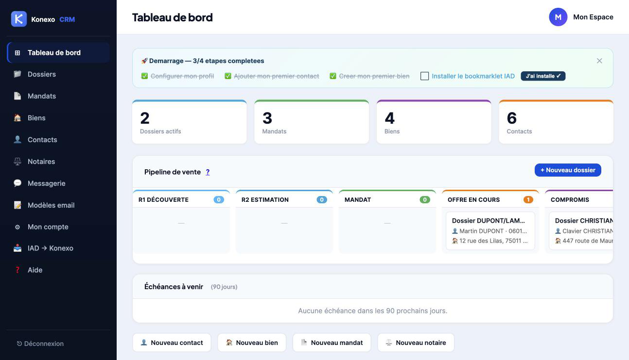Click the Dossiers folder icon

pyautogui.click(x=17, y=74)
